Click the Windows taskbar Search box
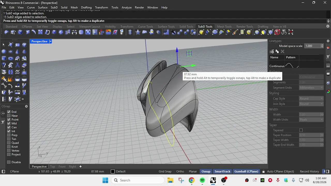 click(138, 180)
